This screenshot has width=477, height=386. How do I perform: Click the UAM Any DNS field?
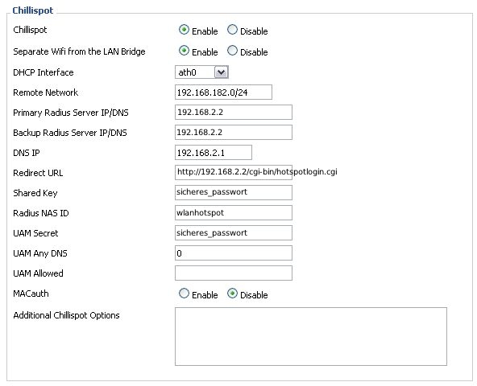click(x=234, y=253)
